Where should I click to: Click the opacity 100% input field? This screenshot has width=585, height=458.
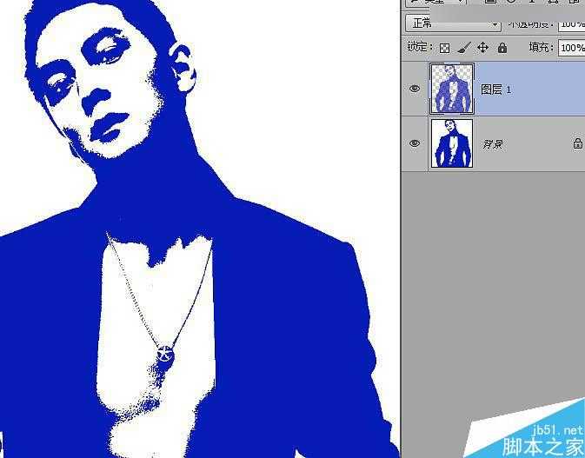pos(571,23)
